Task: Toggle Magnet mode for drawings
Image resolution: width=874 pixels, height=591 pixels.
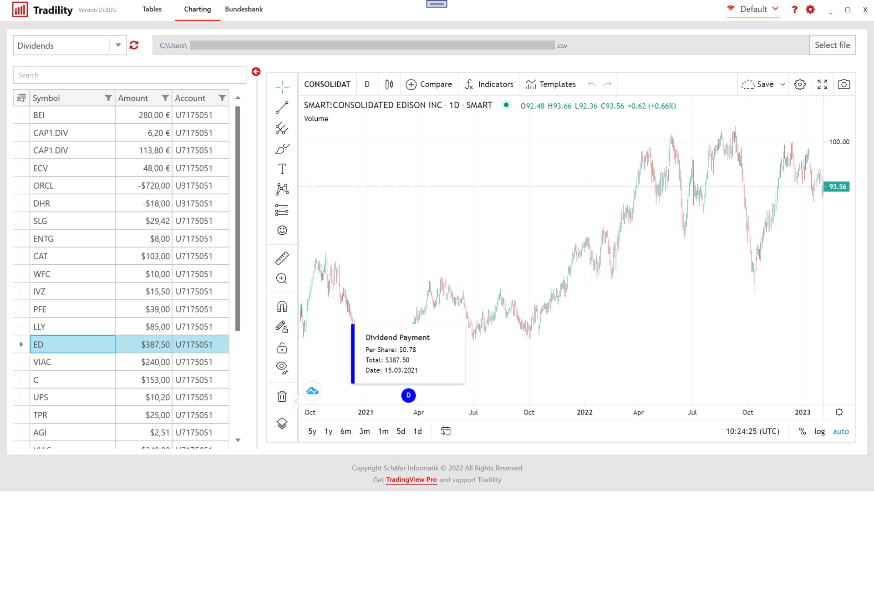Action: [x=282, y=306]
